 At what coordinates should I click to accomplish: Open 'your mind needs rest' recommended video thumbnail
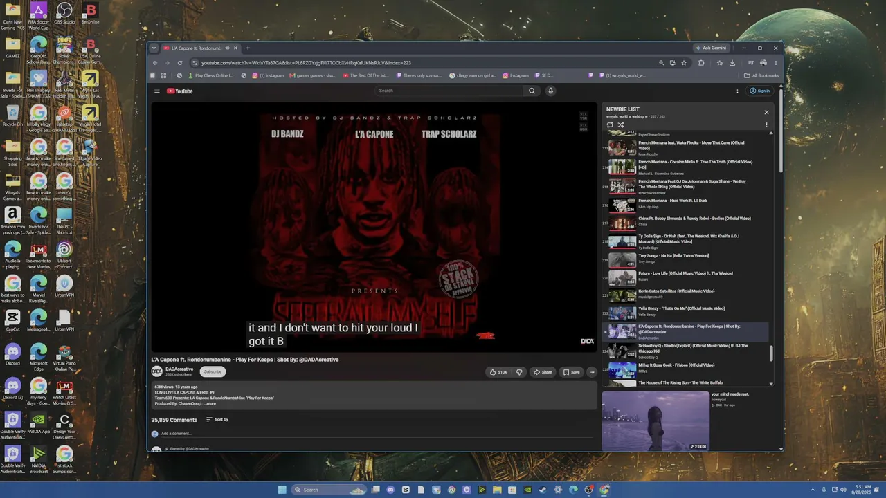(x=656, y=421)
